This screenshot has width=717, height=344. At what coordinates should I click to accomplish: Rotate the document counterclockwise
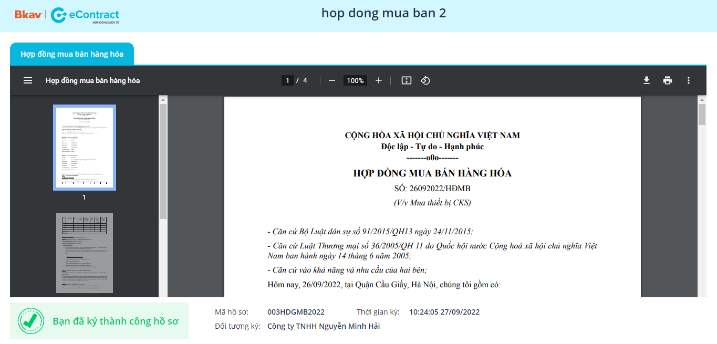(425, 80)
